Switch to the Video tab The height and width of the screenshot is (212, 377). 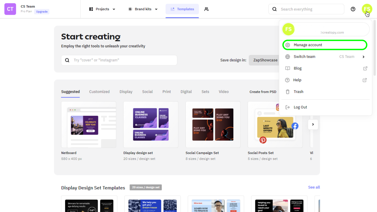coord(224,92)
